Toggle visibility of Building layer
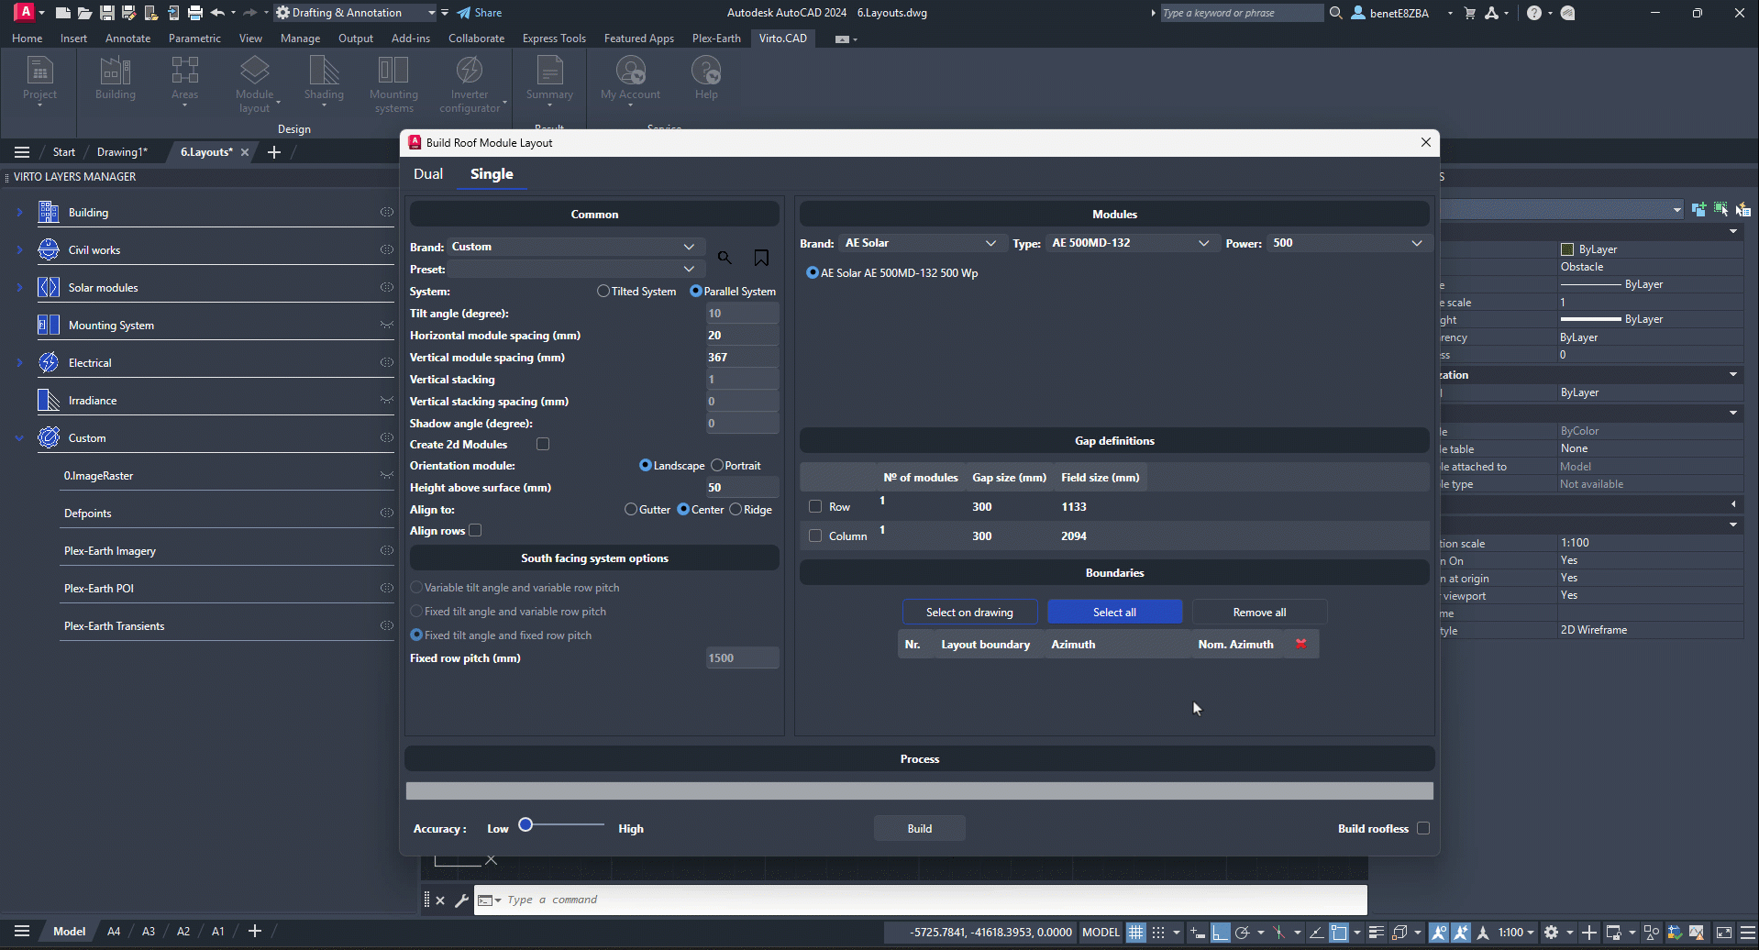Viewport: 1759px width, 950px height. pyautogui.click(x=387, y=212)
